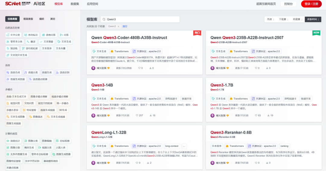Sort results by 热度
This screenshot has height=171, width=326.
(270, 19)
